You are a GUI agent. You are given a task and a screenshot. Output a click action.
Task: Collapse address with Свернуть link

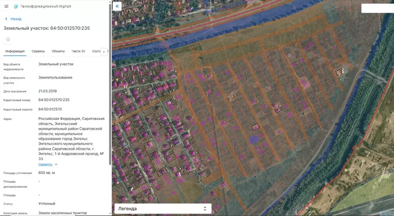[45, 164]
